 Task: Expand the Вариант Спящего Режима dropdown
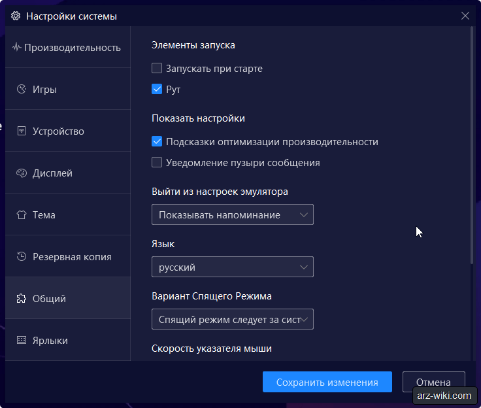tap(233, 319)
